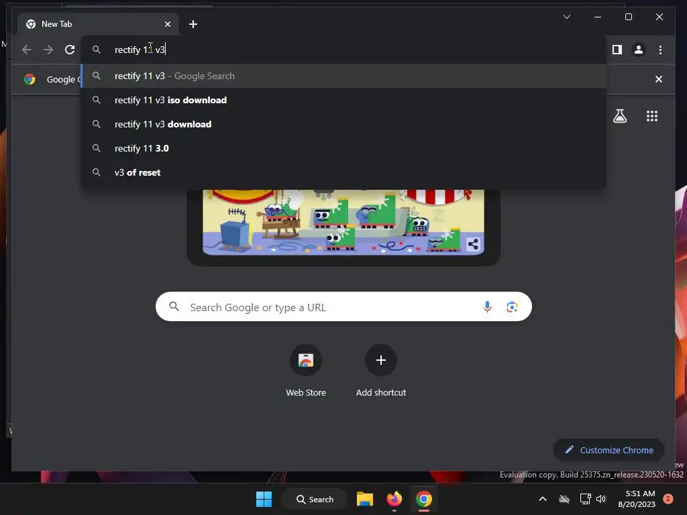Select the New Tab tab
Screen dimensions: 687x515
[98, 24]
